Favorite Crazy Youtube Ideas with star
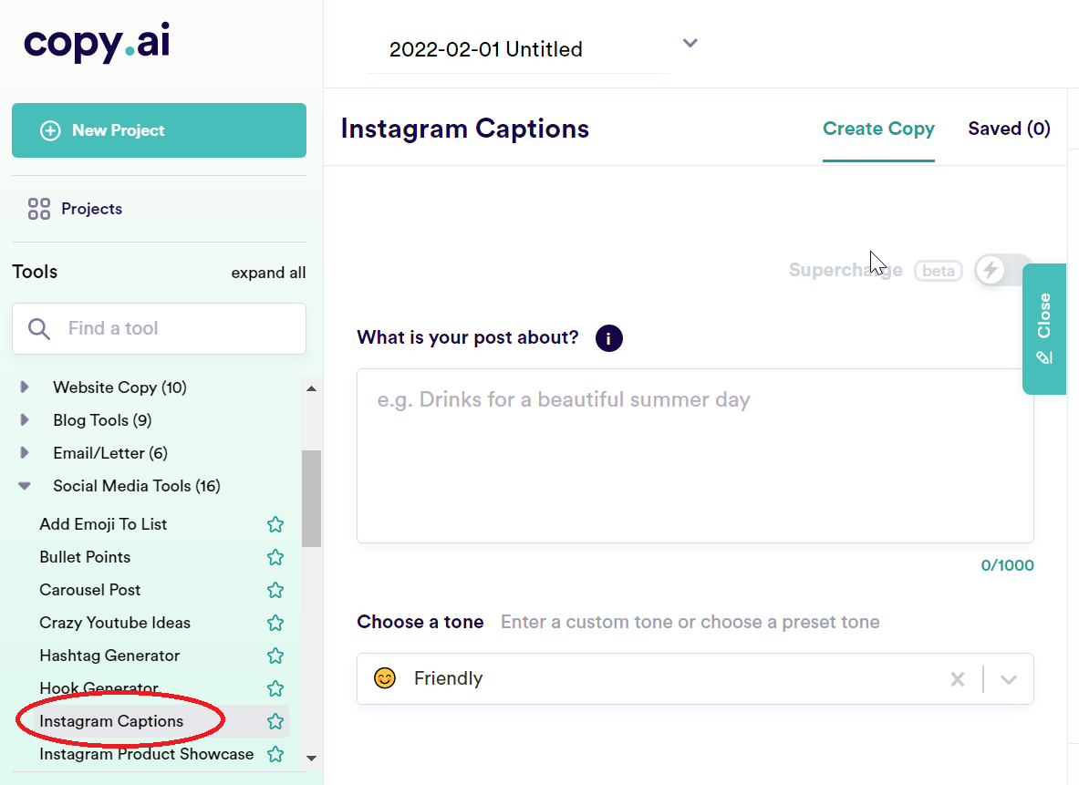 coord(275,623)
